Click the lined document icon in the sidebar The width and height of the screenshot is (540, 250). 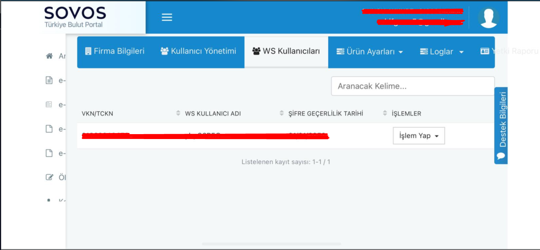(x=50, y=80)
